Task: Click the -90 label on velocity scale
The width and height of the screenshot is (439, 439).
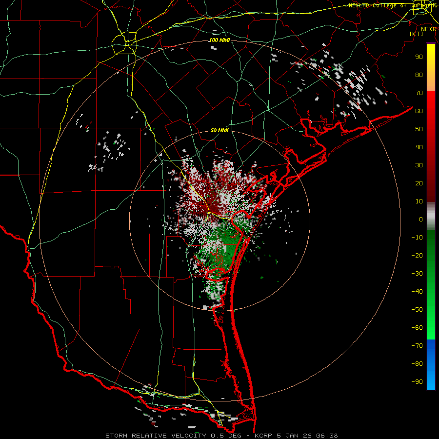Action: point(417,382)
